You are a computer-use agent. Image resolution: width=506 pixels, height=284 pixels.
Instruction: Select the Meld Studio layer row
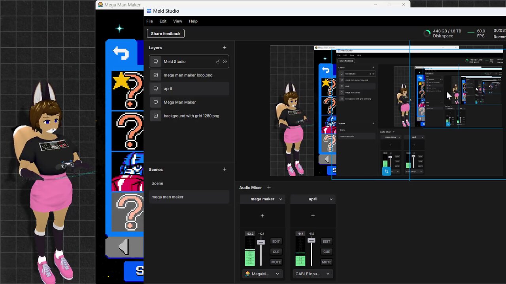(189, 62)
